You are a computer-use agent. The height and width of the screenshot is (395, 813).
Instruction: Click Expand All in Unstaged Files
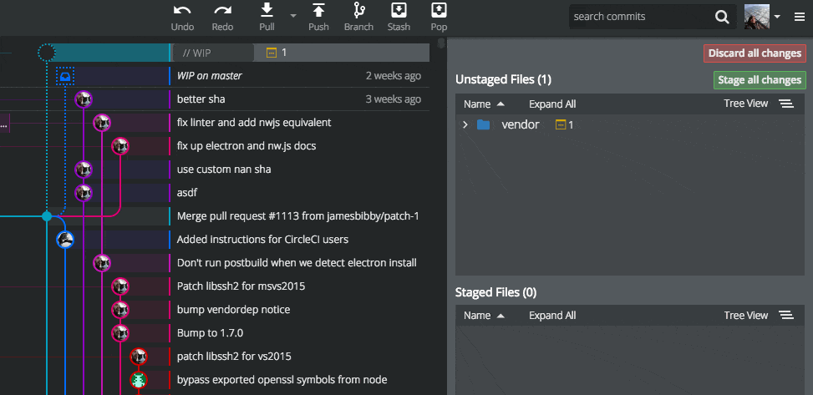click(552, 104)
